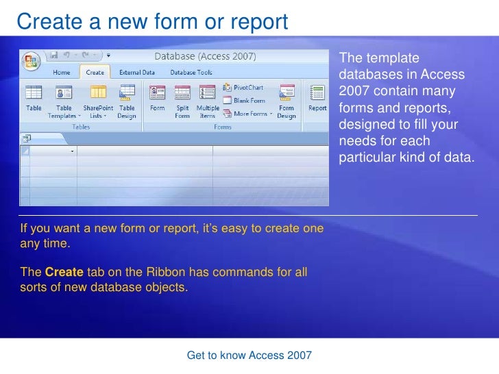Switch to the Home ribbon tab

click(62, 73)
